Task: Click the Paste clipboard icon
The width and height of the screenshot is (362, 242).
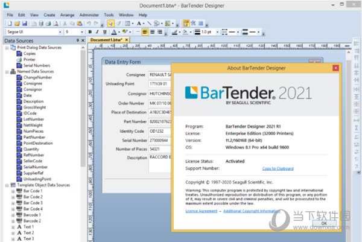Action: (x=80, y=24)
